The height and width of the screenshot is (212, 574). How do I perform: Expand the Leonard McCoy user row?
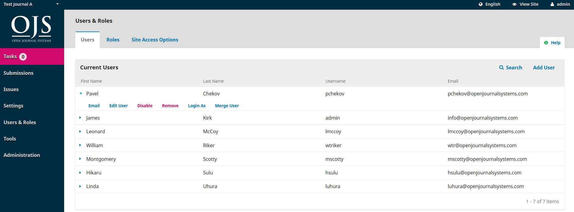coord(80,131)
